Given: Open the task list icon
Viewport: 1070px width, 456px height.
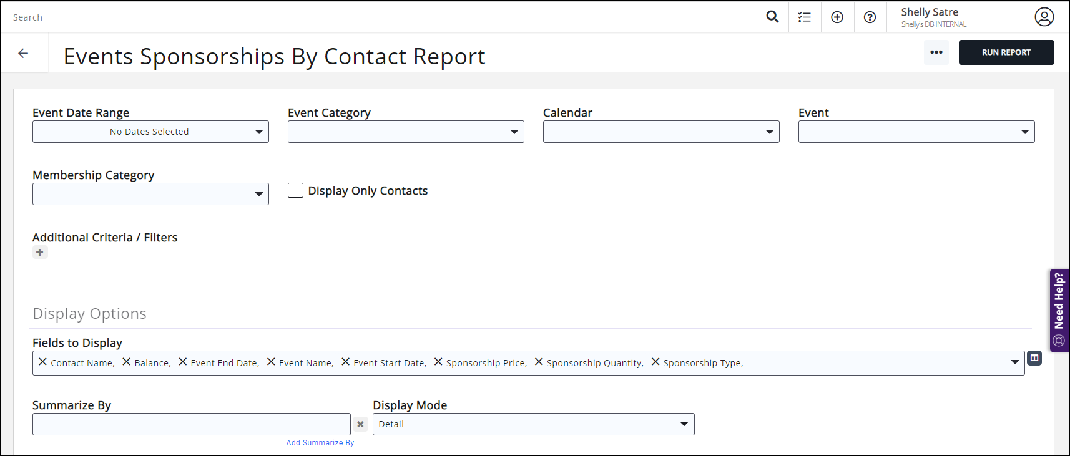Looking at the screenshot, I should click(x=805, y=17).
